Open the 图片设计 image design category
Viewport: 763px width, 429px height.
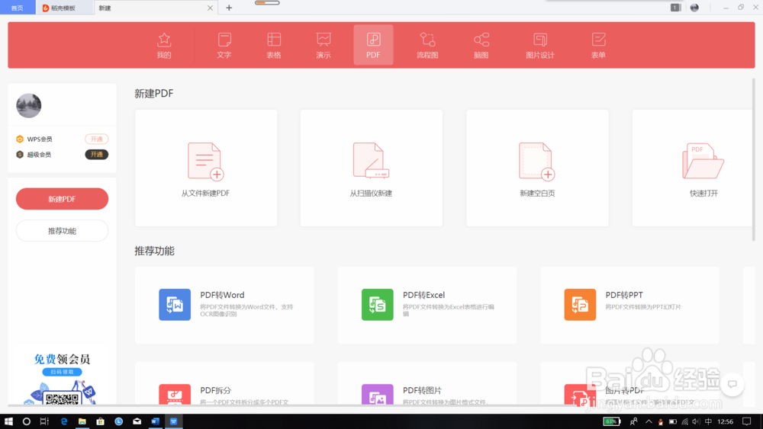point(540,45)
